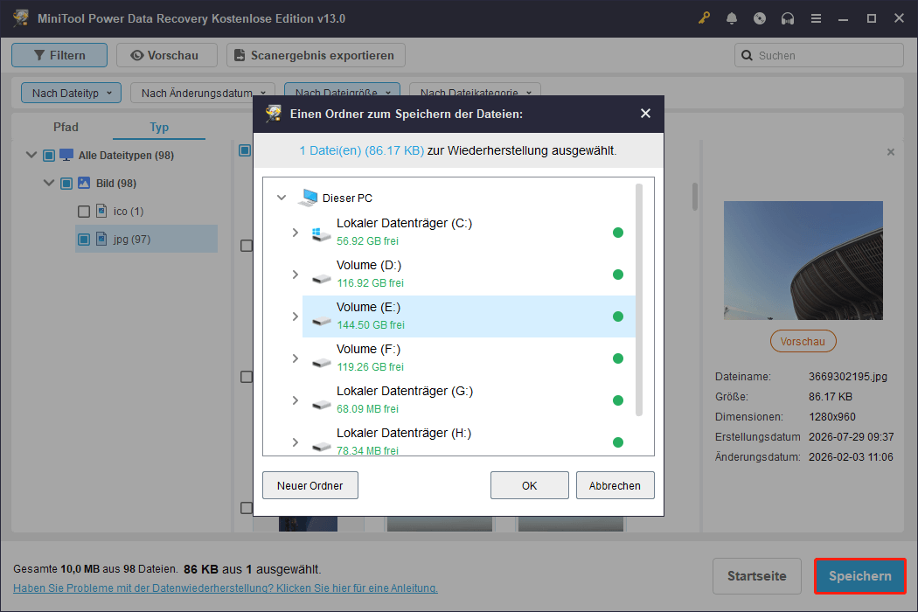Click the disc icon in title bar
This screenshot has height=612, width=918.
point(760,18)
